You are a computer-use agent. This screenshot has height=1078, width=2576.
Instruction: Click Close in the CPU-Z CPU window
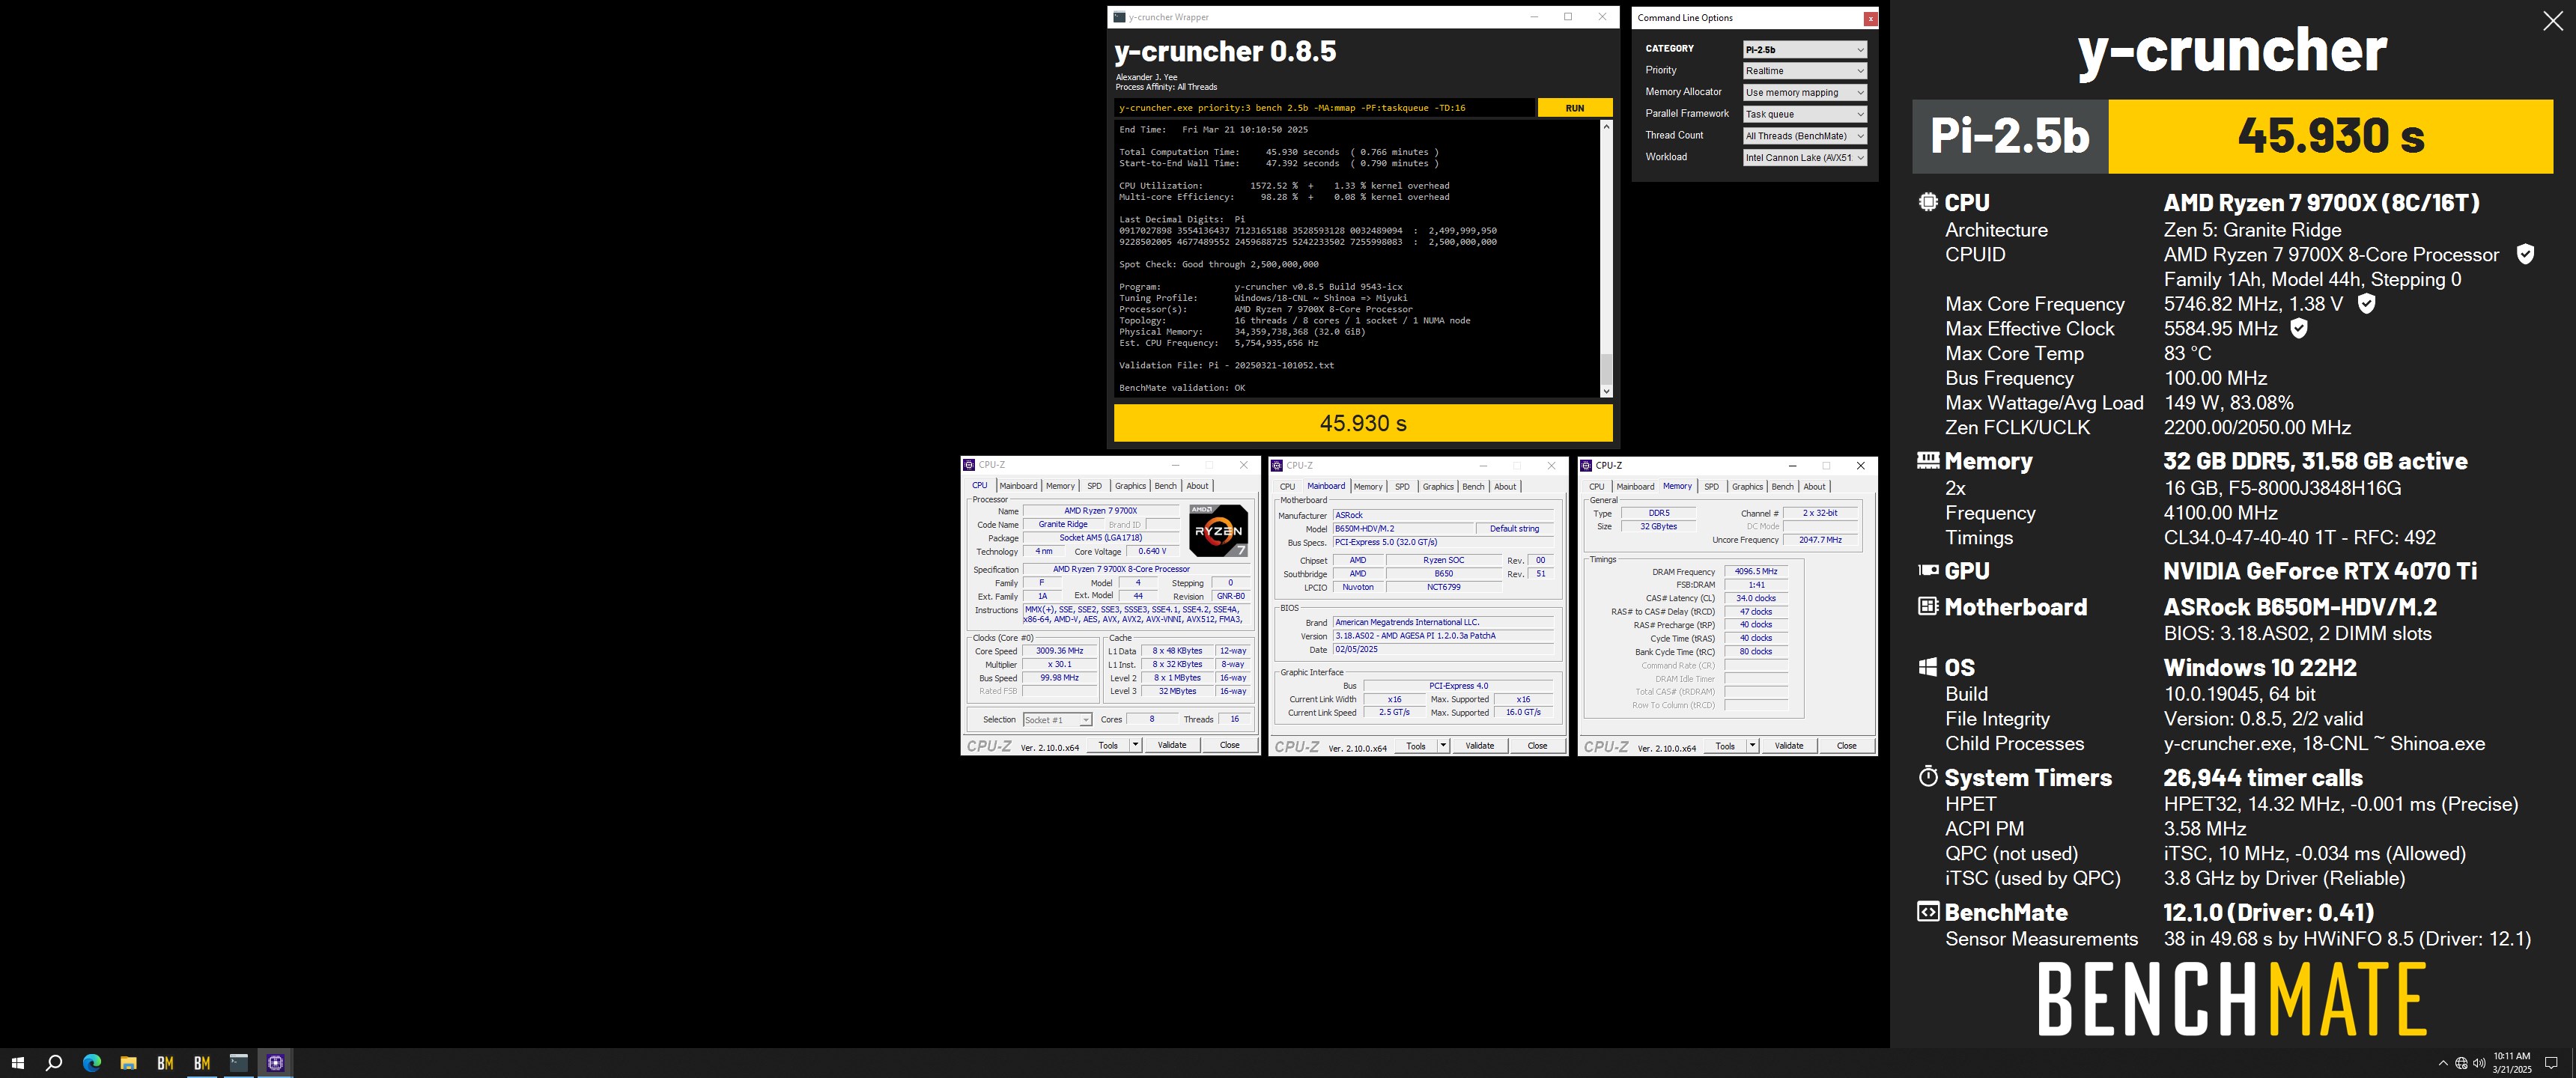1229,745
